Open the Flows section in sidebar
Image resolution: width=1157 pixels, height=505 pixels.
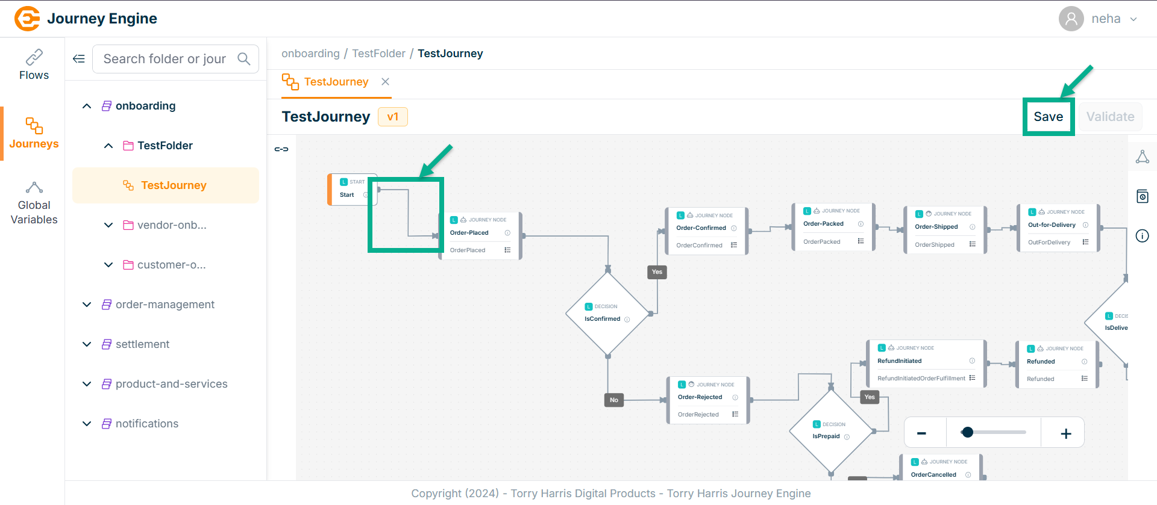(34, 65)
